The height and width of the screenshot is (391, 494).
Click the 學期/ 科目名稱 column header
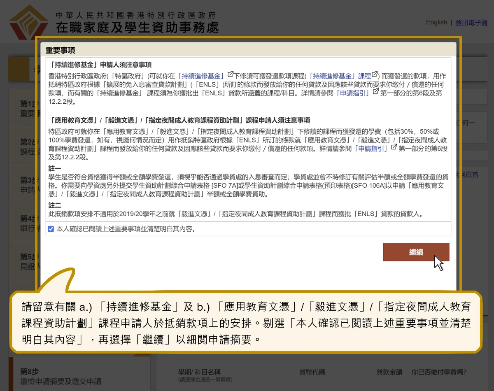[199, 372]
